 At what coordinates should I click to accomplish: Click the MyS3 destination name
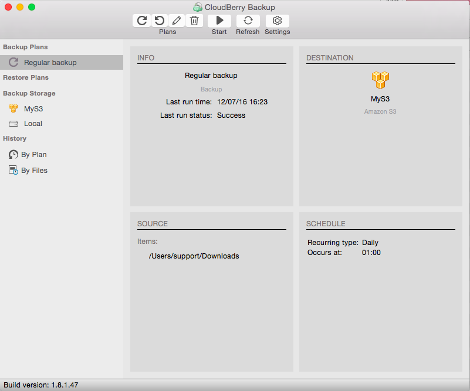[380, 99]
